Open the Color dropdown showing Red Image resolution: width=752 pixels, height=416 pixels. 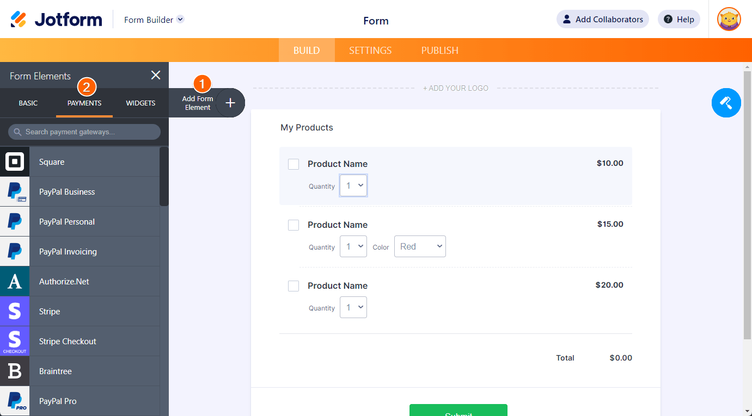coord(420,246)
